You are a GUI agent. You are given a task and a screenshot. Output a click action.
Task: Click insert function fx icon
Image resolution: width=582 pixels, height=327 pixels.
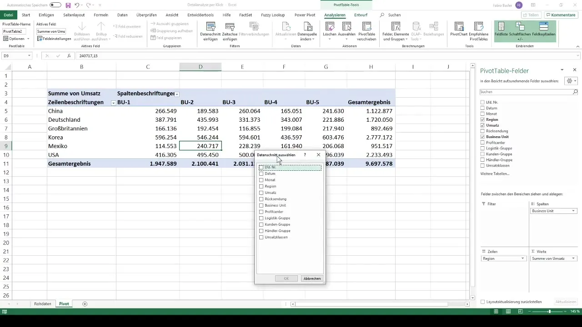tap(69, 56)
